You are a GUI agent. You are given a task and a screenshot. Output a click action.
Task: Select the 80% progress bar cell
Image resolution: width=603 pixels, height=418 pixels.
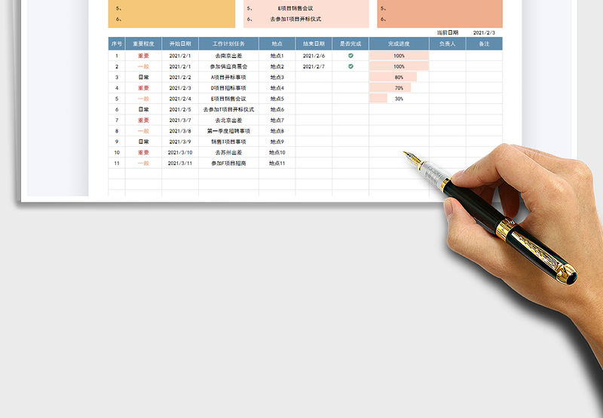399,77
